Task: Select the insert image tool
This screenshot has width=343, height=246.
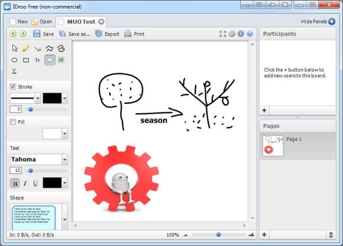Action: (61, 60)
